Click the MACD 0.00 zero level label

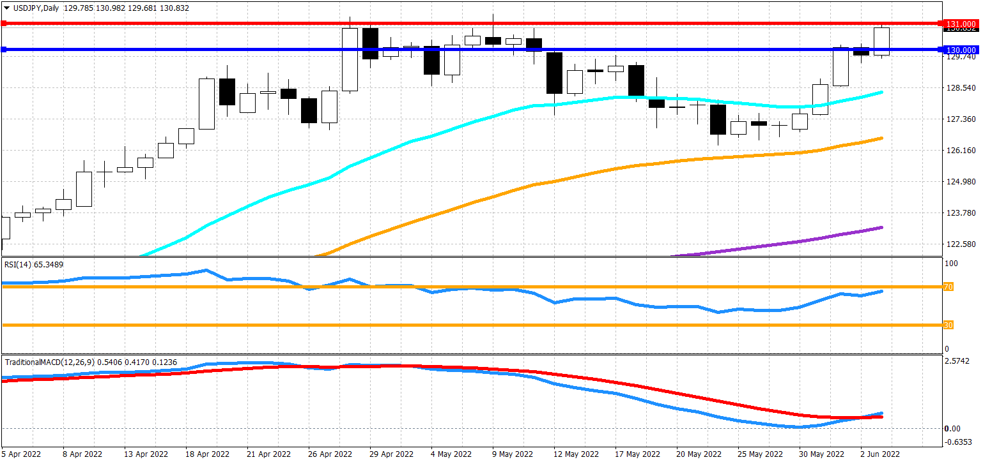(x=952, y=428)
